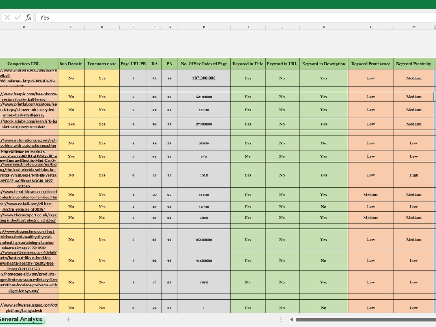Select column I header

[x=248, y=27]
